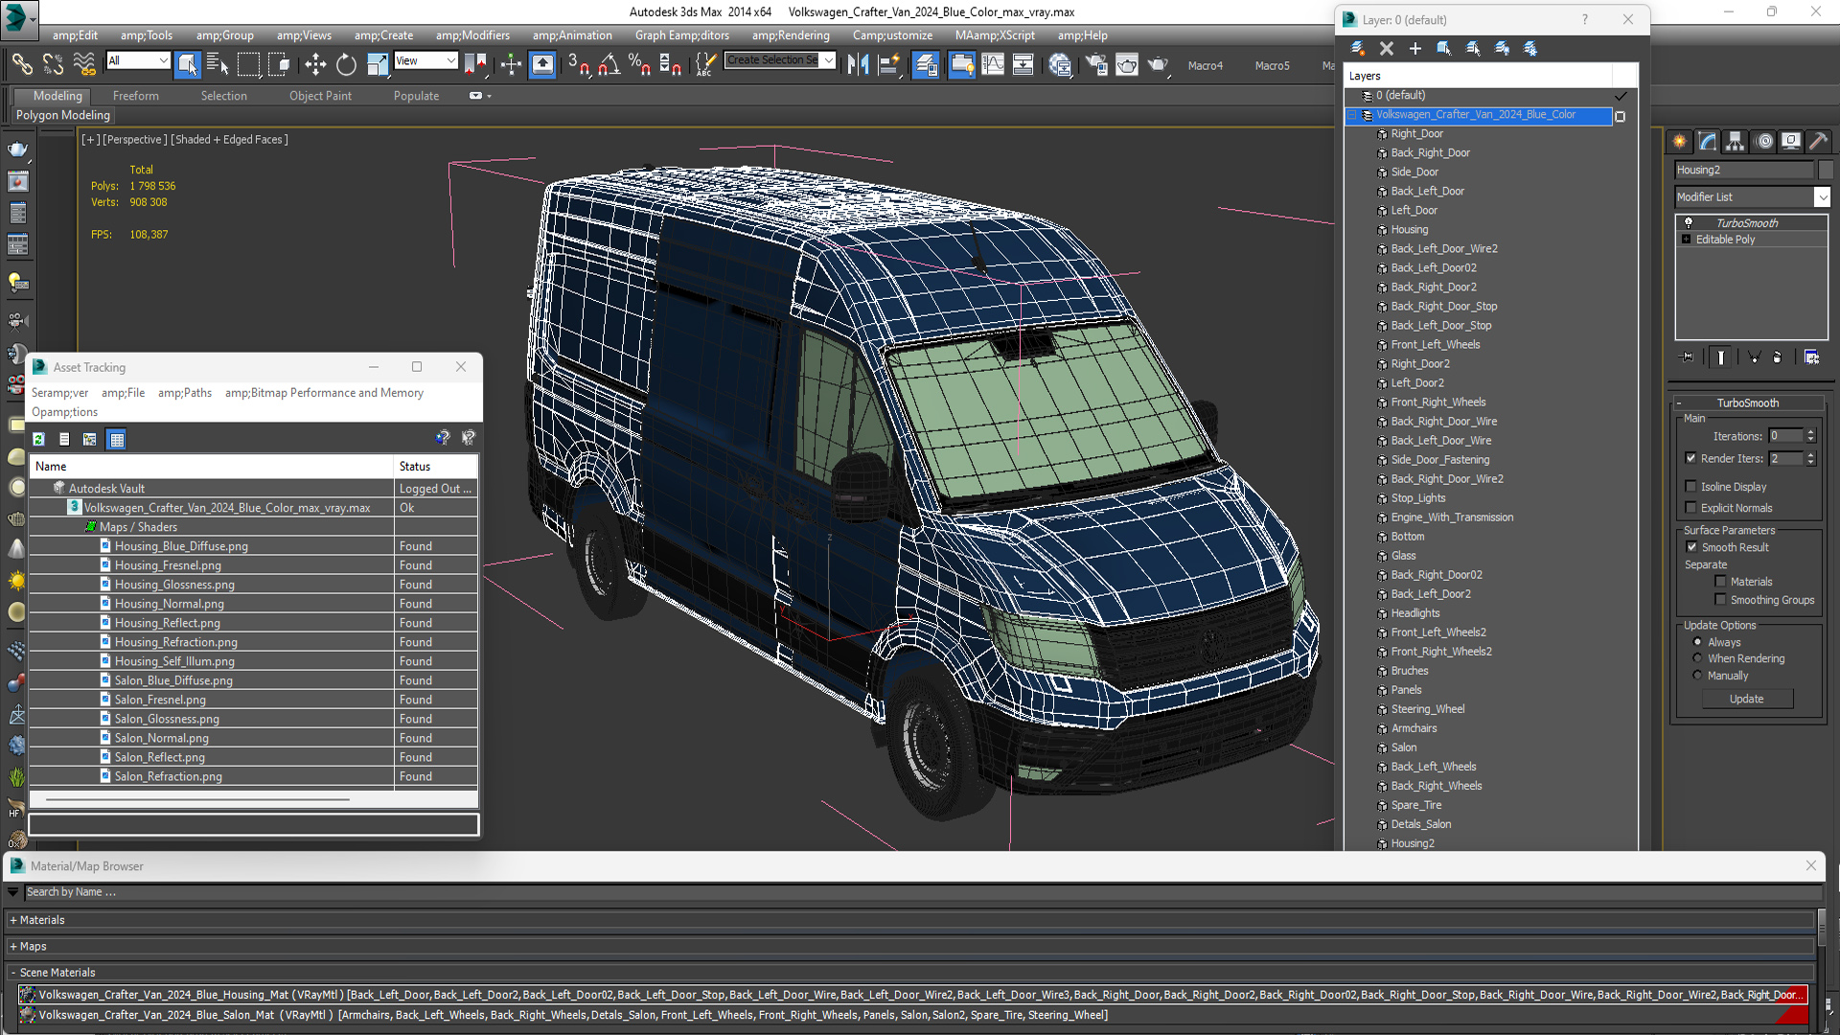Select the Always update radio button

(x=1697, y=642)
